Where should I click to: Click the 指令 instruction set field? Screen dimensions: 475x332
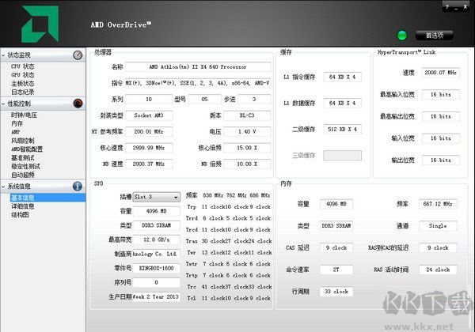(198, 83)
